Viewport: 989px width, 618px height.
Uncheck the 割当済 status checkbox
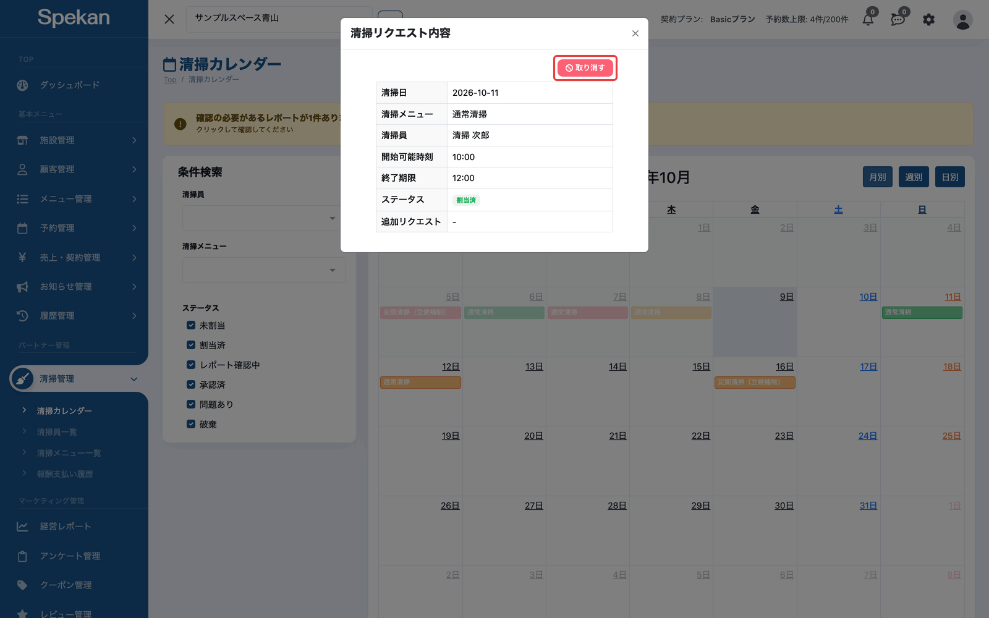point(191,345)
